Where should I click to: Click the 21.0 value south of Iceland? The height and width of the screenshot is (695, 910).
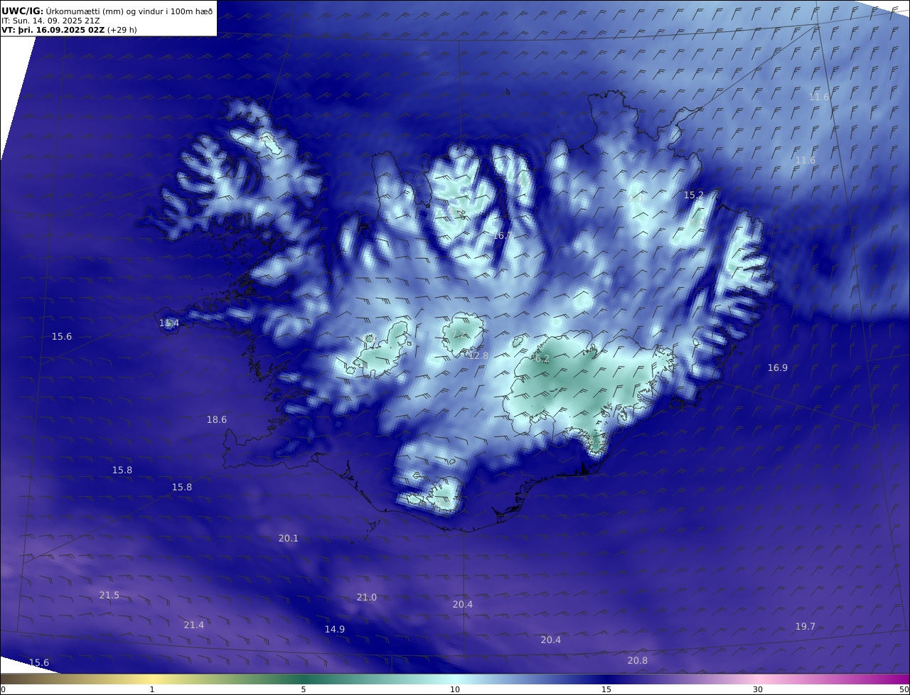pyautogui.click(x=367, y=597)
